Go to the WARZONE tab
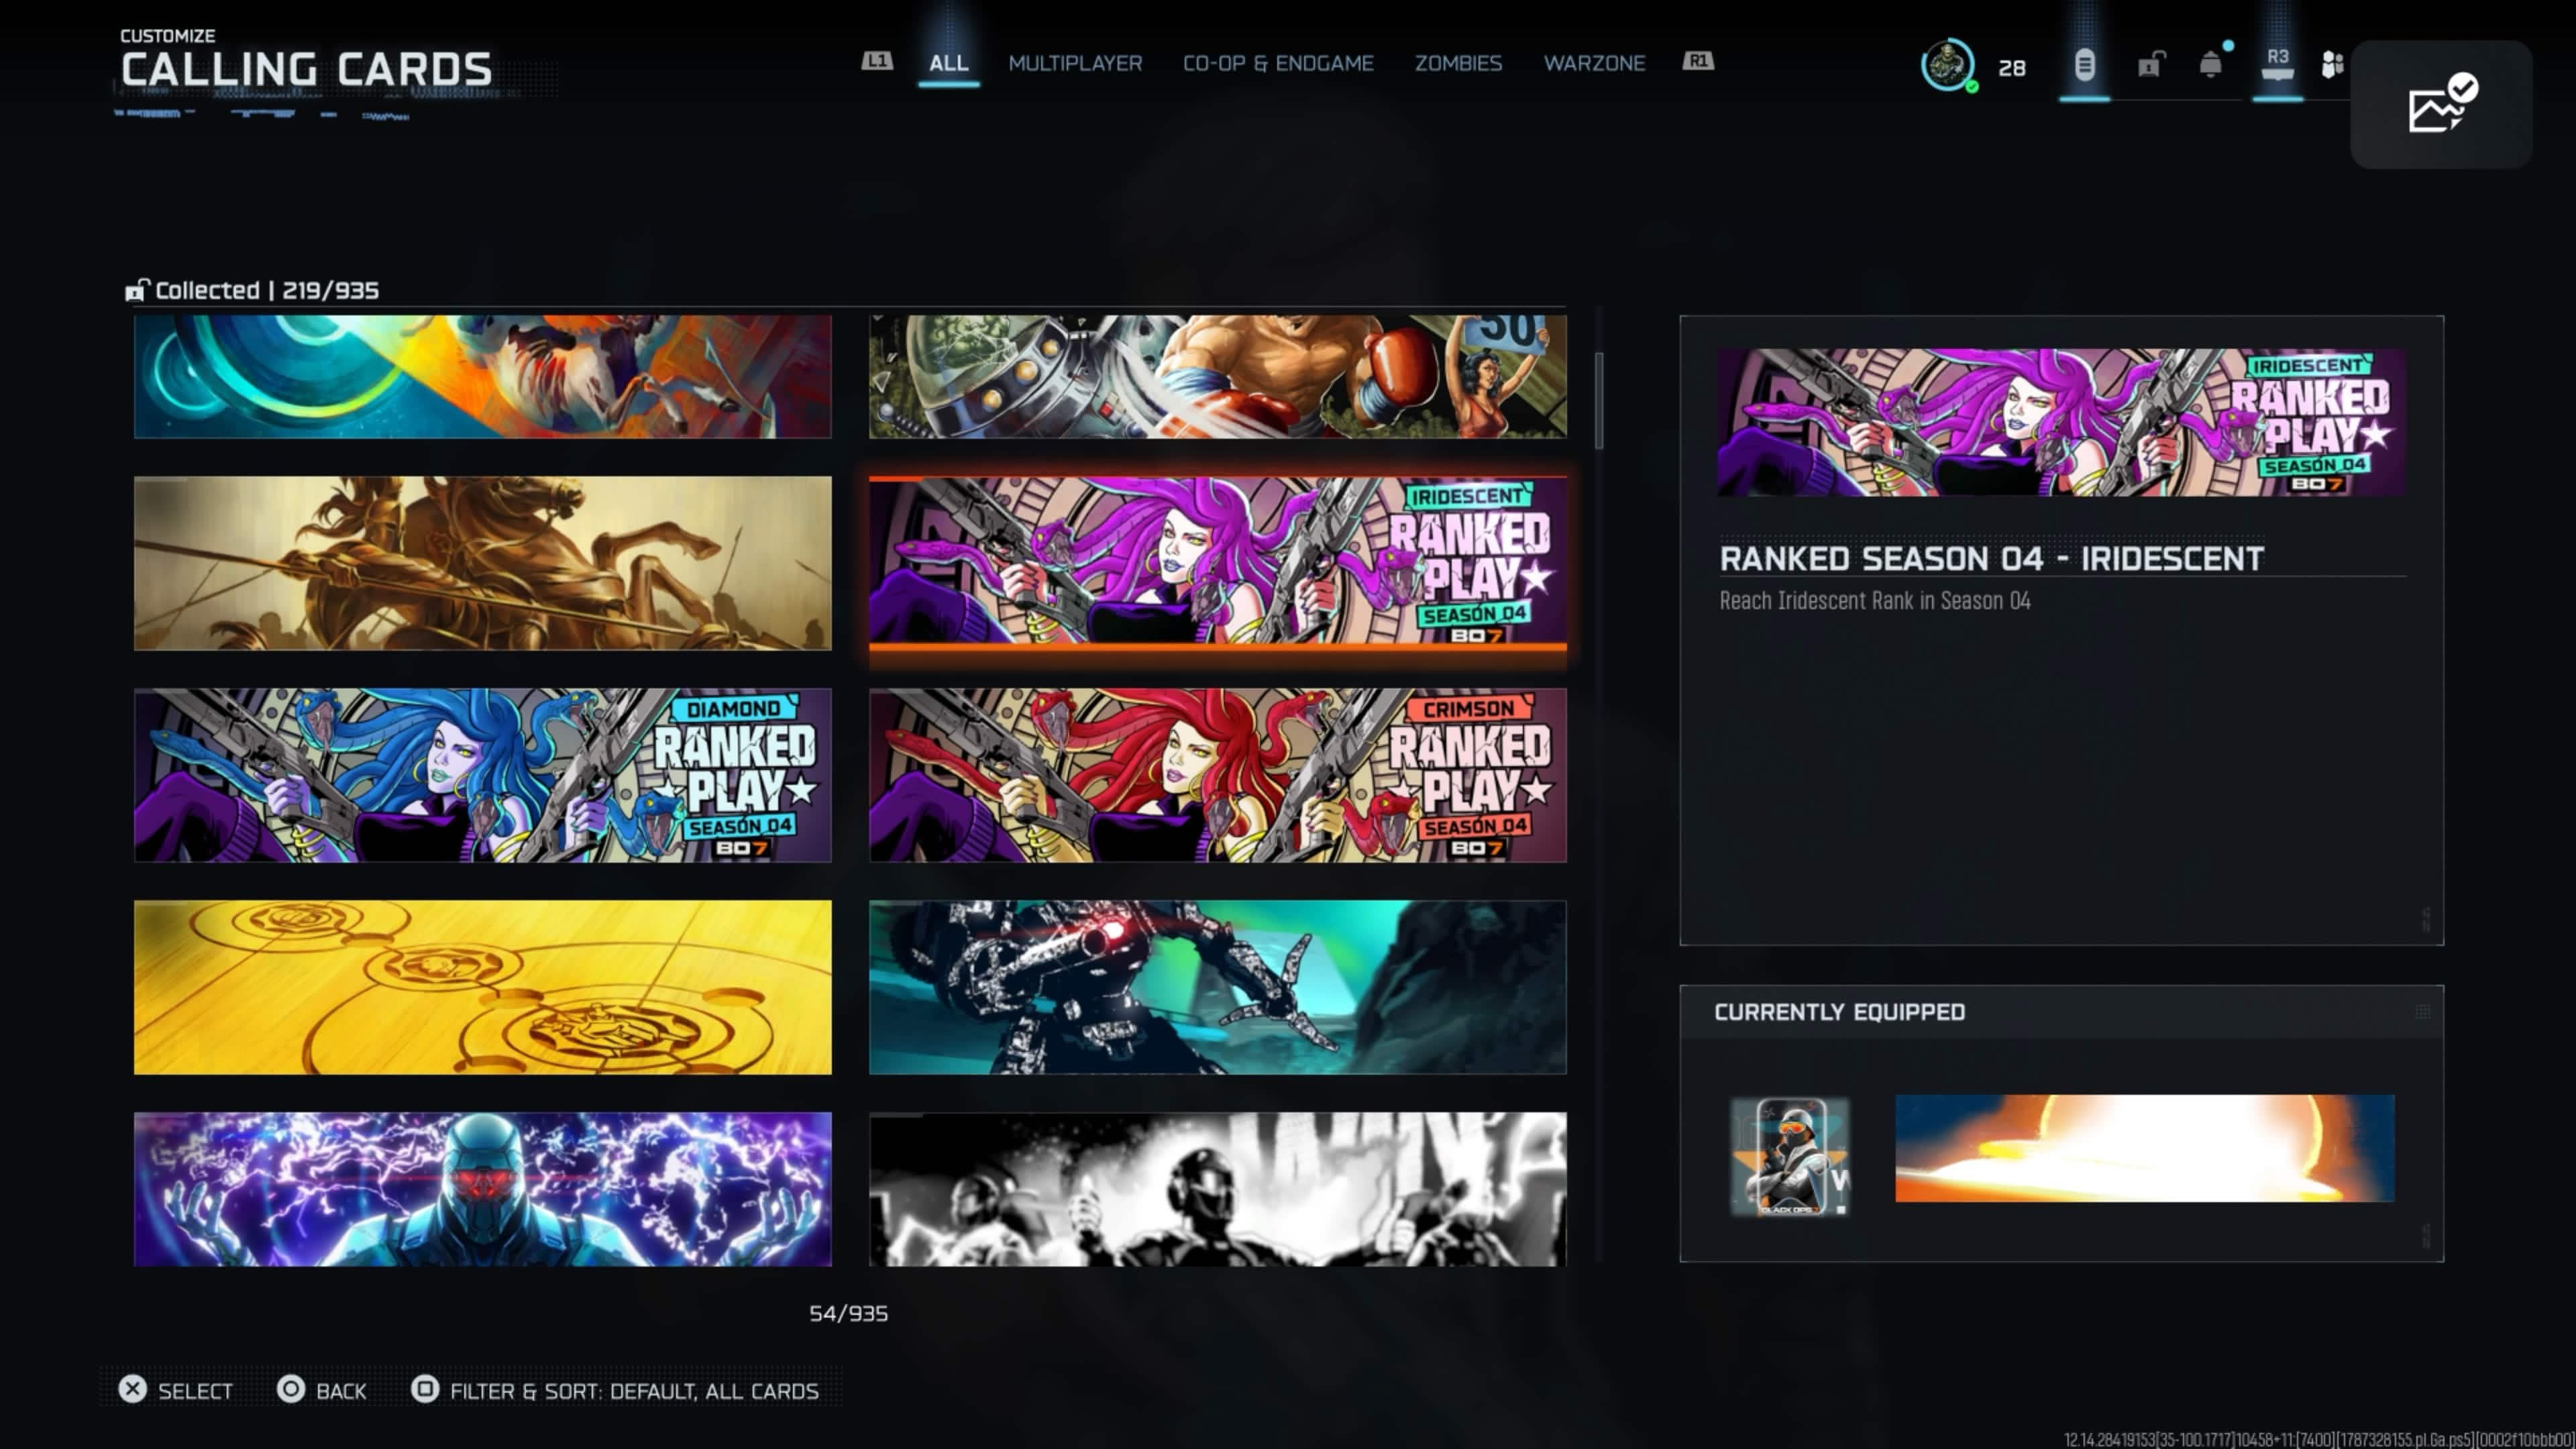Image resolution: width=2576 pixels, height=1449 pixels. point(1594,63)
